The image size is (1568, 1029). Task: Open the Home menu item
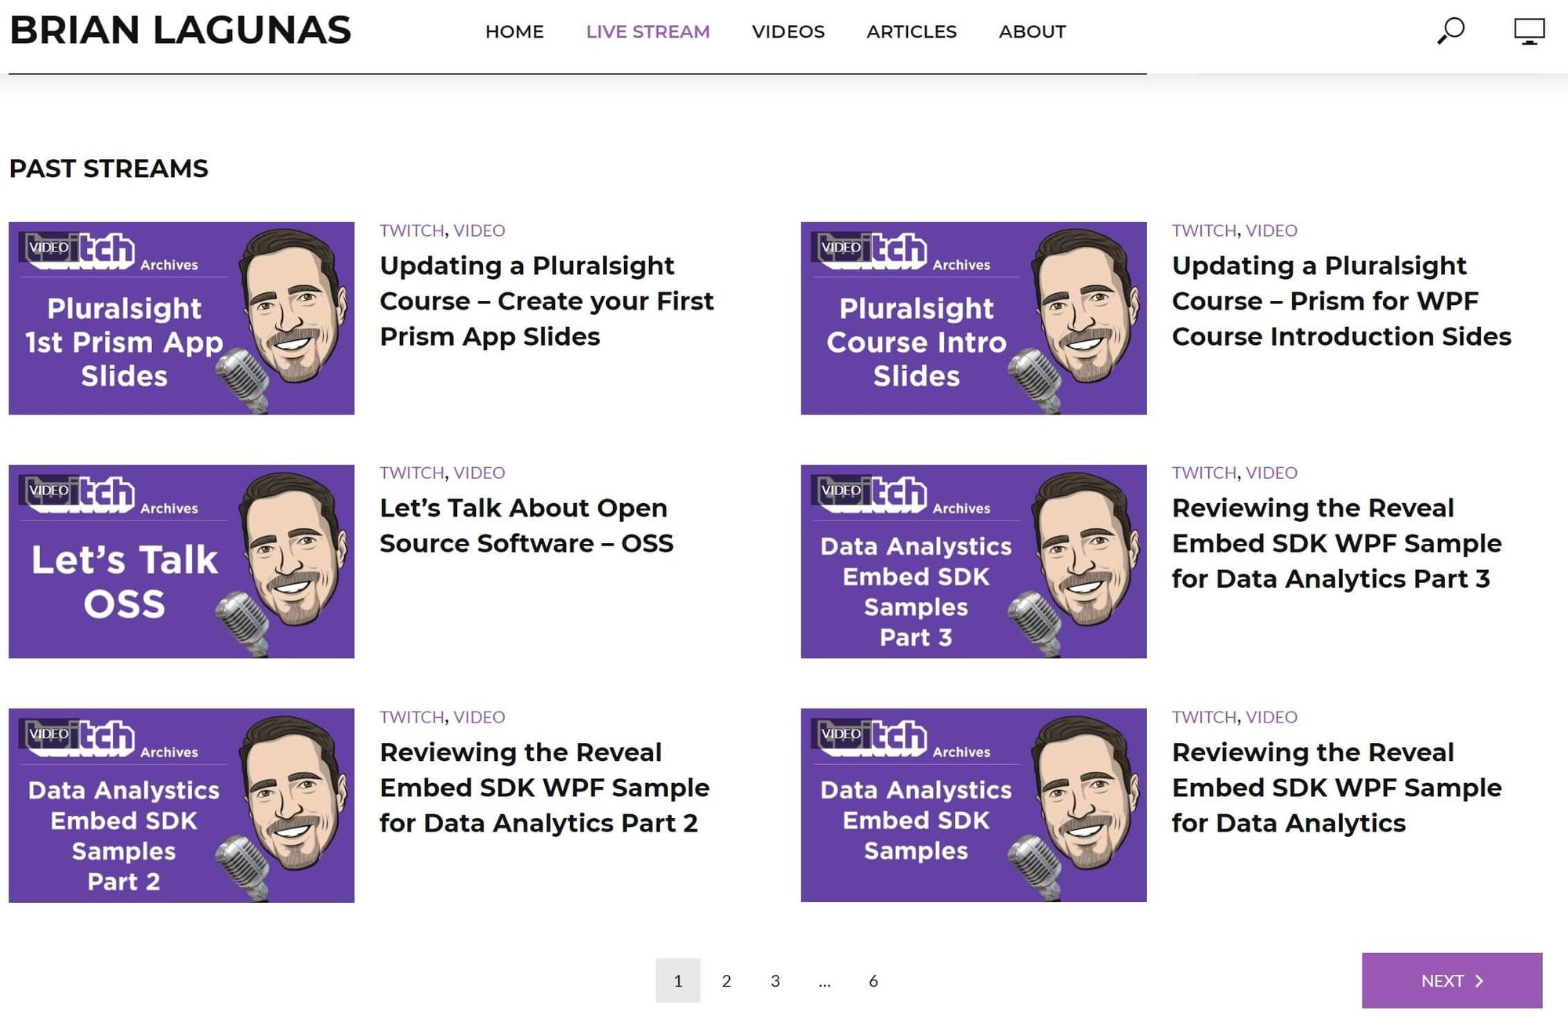[x=514, y=32]
